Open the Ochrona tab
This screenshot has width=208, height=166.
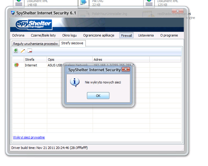[x=18, y=35]
